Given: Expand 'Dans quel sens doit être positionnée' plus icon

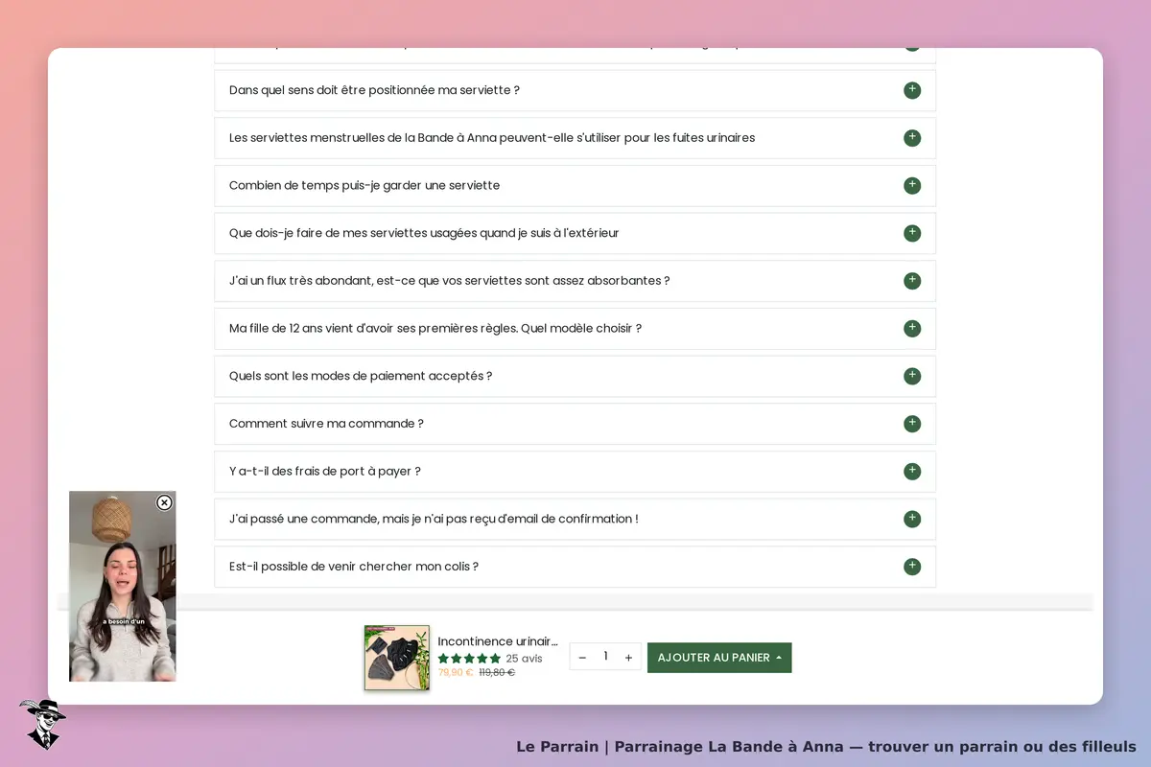Looking at the screenshot, I should (912, 90).
